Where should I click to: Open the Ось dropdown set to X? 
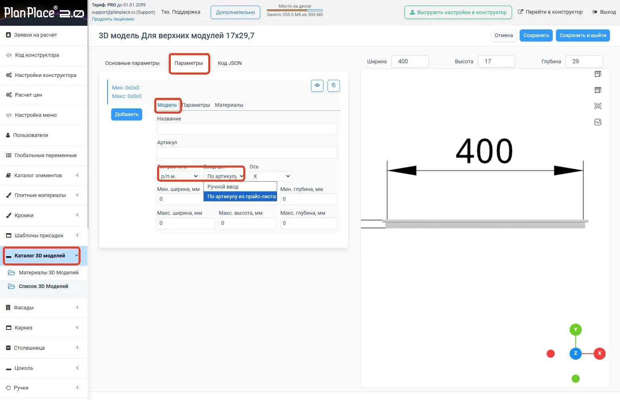pos(270,176)
